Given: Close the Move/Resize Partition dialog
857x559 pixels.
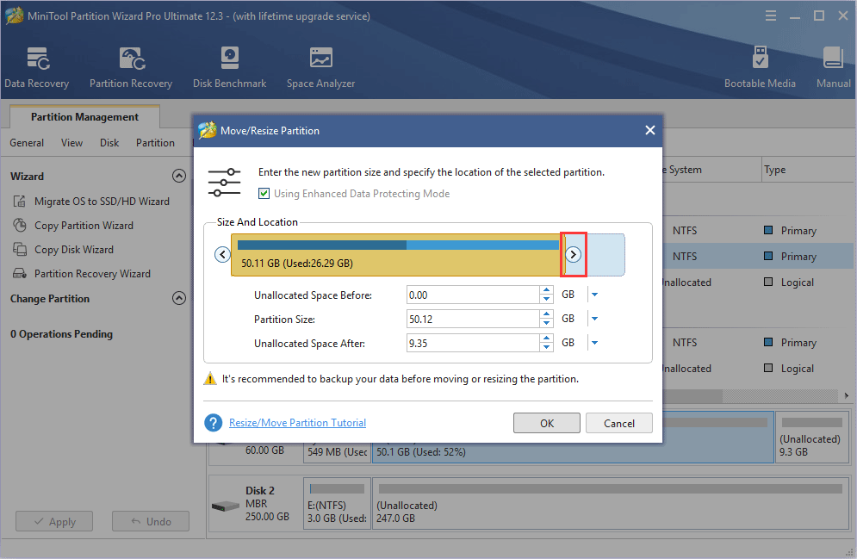Looking at the screenshot, I should pyautogui.click(x=649, y=130).
